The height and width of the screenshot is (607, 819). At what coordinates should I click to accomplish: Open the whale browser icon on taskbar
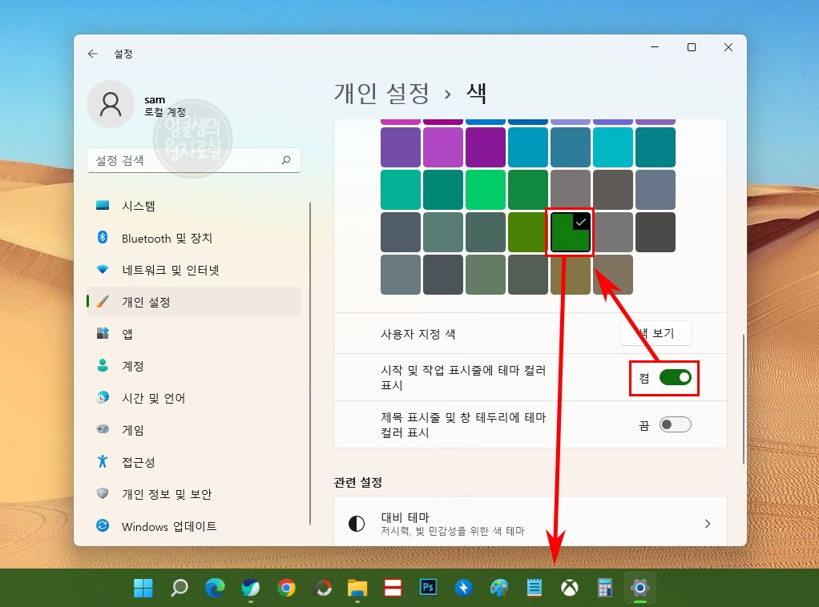pos(251,589)
